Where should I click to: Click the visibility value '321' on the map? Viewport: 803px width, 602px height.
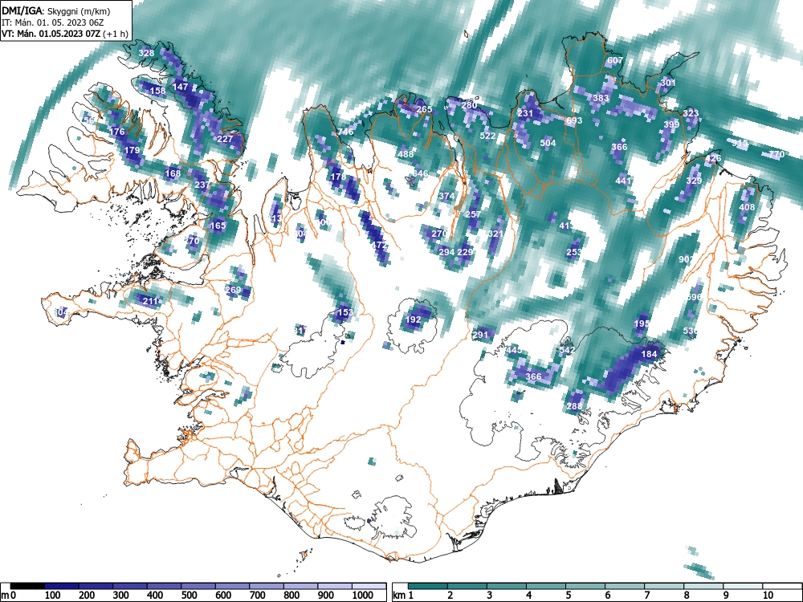[495, 234]
